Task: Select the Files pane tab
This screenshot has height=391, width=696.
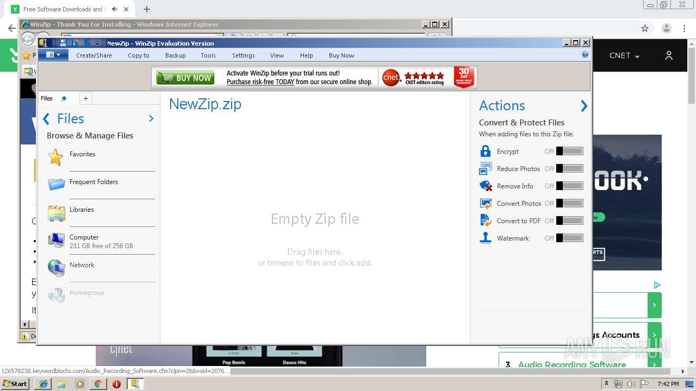Action: click(x=47, y=98)
